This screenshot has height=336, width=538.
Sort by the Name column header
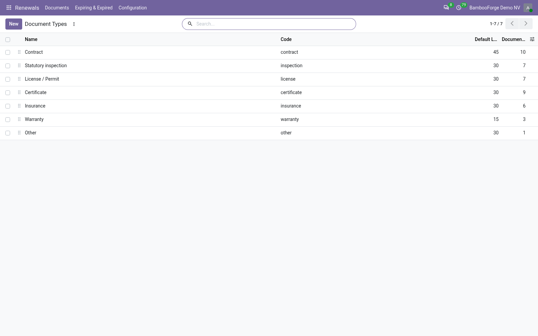click(x=31, y=39)
